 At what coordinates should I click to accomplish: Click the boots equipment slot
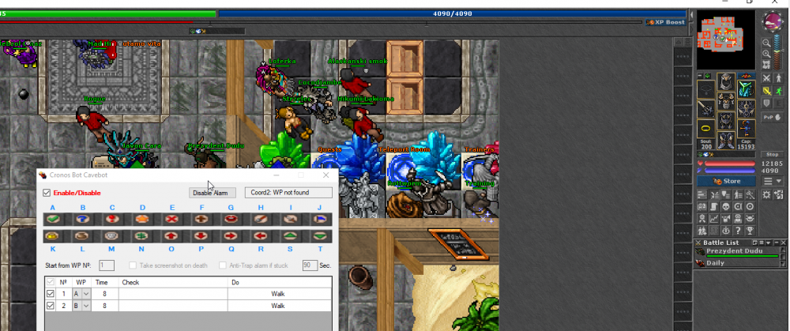click(726, 141)
